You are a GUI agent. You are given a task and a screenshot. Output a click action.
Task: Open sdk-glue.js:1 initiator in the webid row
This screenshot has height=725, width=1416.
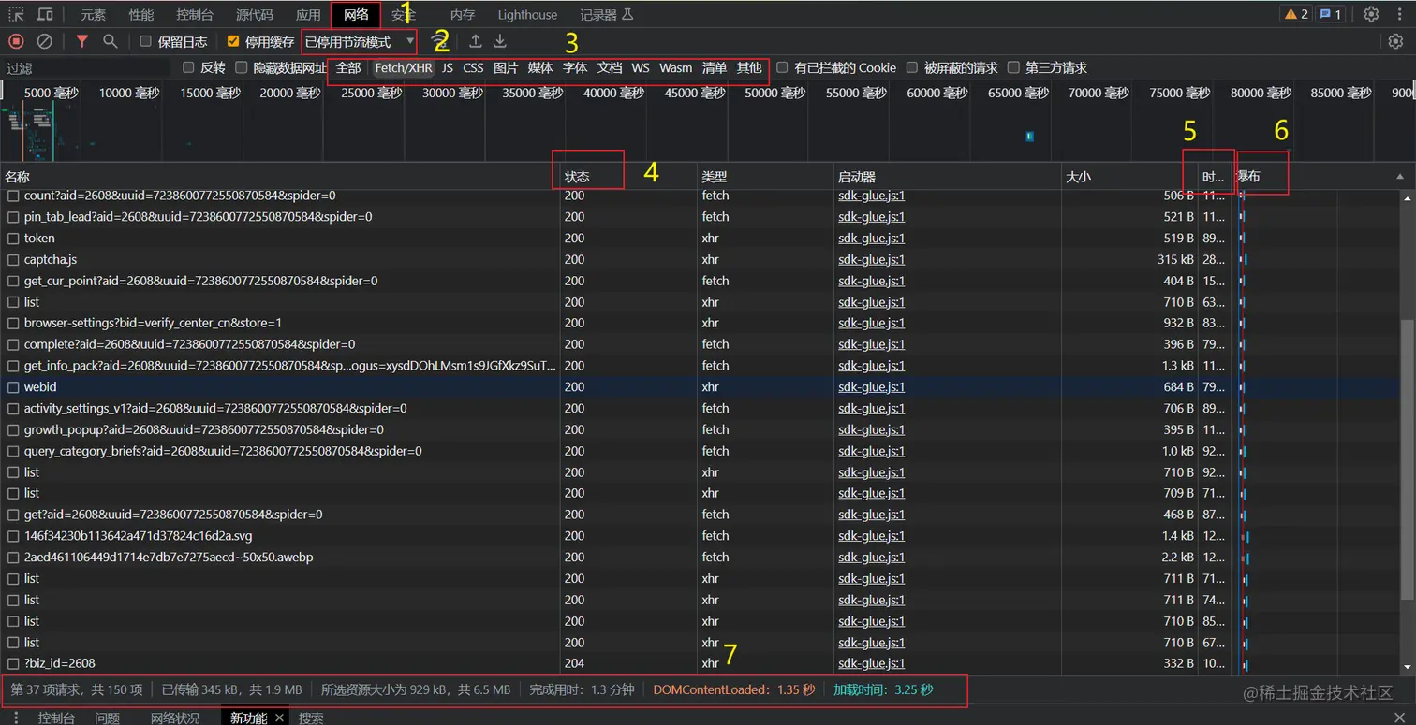click(871, 386)
